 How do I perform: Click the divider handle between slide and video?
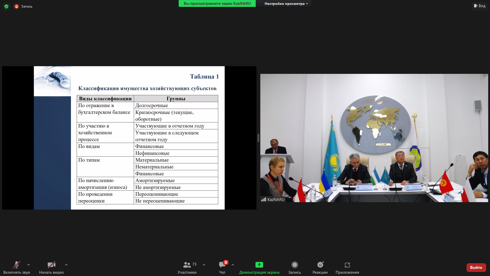tap(258, 138)
